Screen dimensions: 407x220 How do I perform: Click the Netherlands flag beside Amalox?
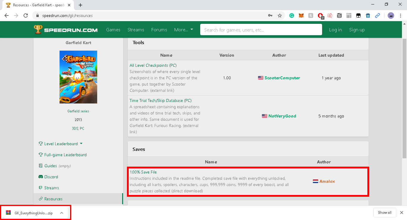[316, 181]
